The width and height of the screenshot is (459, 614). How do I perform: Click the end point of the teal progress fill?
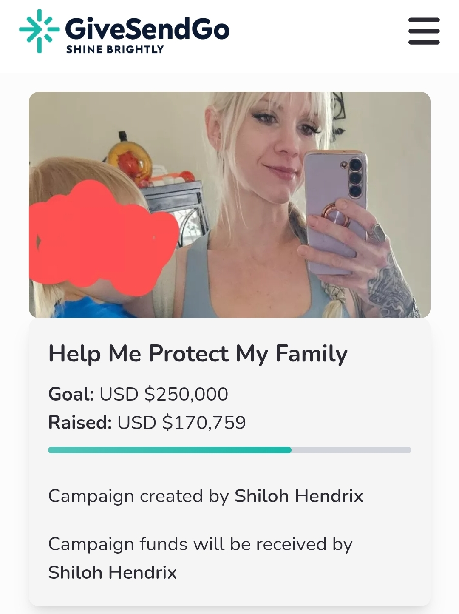[291, 450]
